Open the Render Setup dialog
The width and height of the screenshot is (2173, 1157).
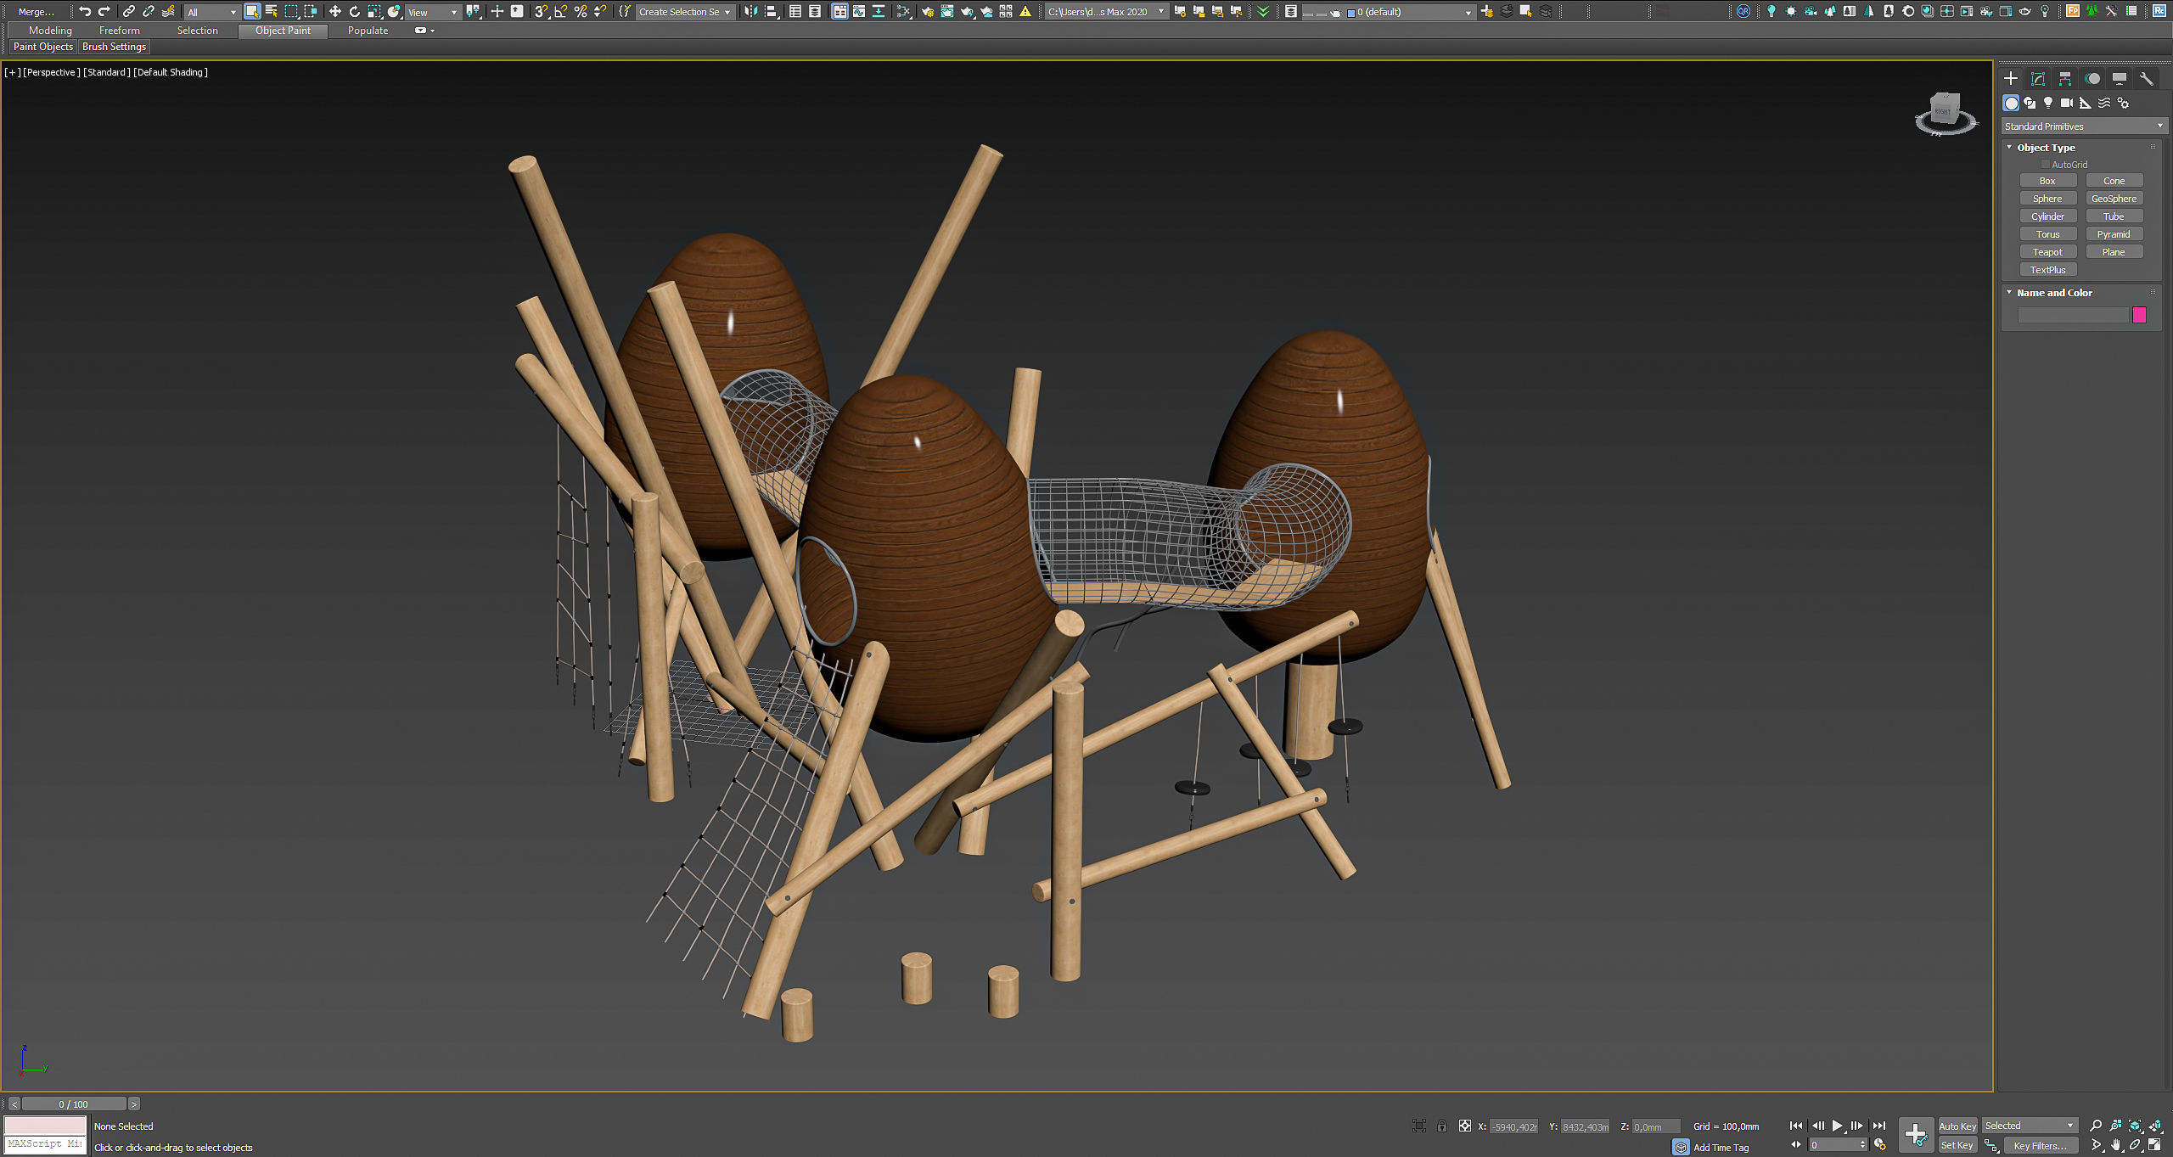click(x=928, y=11)
